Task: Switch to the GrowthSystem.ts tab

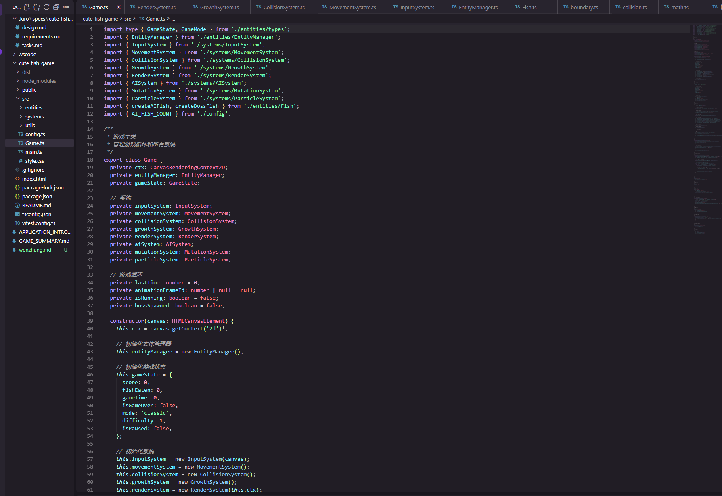Action: [x=219, y=7]
